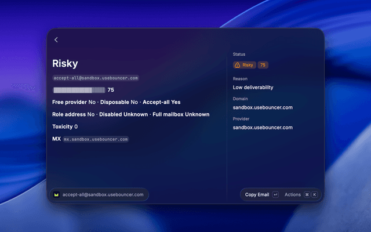Click the Bouncer extension icon in search bar
Viewport: 371px width, 232px height.
pos(56,195)
